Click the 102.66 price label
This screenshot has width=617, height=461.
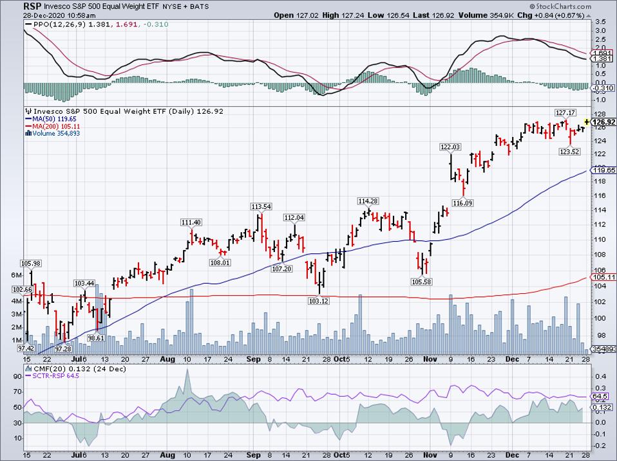click(23, 290)
